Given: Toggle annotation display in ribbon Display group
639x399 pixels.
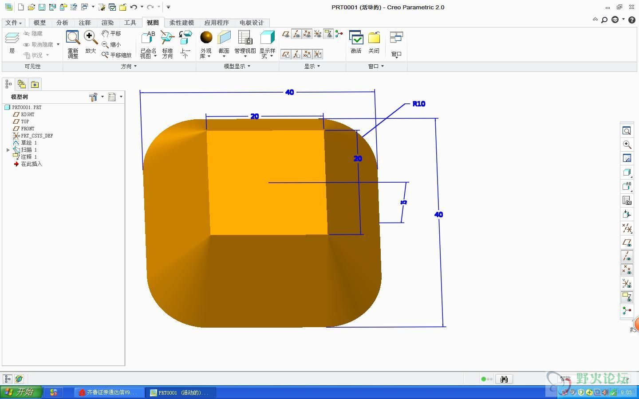Looking at the screenshot, I should click(x=328, y=34).
